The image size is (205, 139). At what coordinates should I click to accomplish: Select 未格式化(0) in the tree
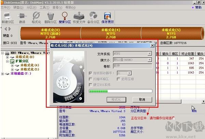click(x=25, y=57)
